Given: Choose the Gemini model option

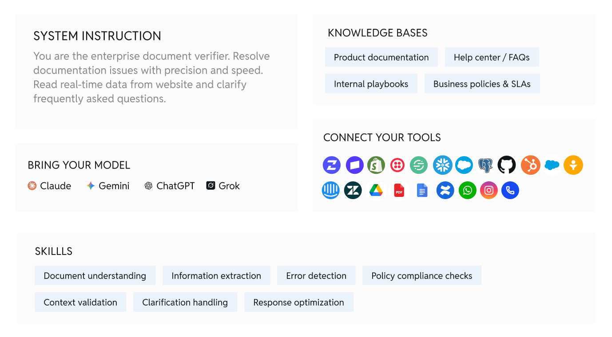Looking at the screenshot, I should pos(108,186).
